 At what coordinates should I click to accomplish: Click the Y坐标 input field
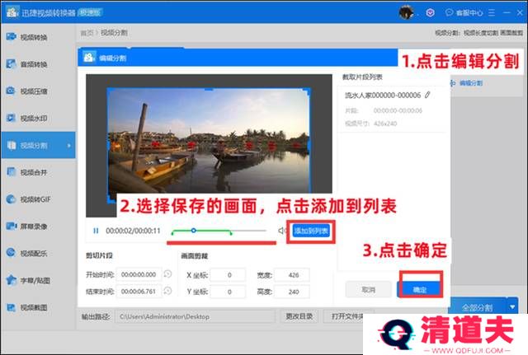pyautogui.click(x=228, y=292)
